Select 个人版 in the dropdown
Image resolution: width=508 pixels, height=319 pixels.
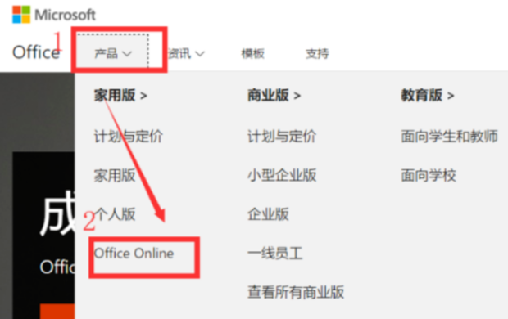coord(115,214)
